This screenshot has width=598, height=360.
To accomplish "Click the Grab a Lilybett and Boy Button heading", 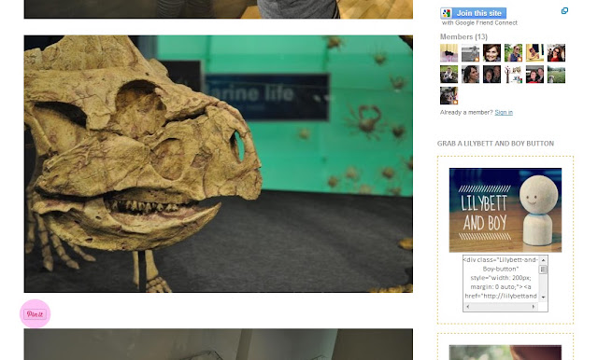I will [495, 144].
